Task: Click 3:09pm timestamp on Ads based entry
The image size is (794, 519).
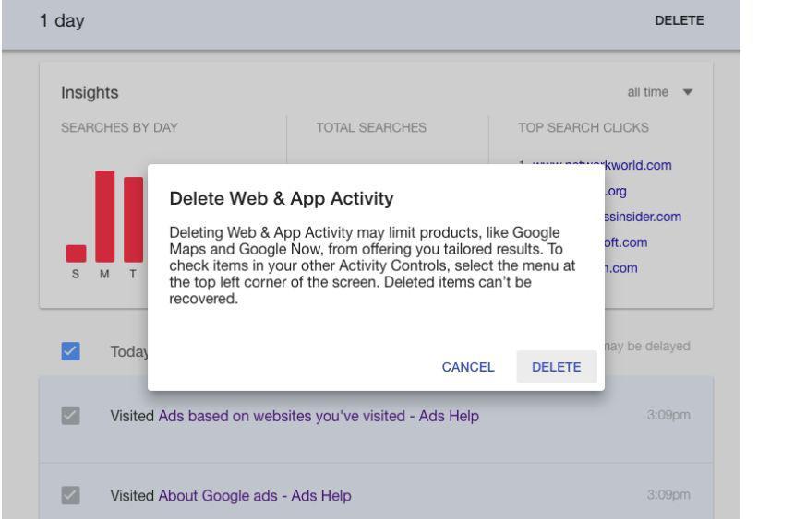Action: 668,415
